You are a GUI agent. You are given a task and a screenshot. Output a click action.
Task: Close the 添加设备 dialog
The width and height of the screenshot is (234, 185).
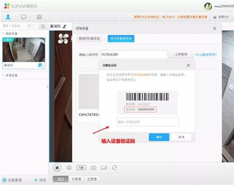(x=214, y=28)
